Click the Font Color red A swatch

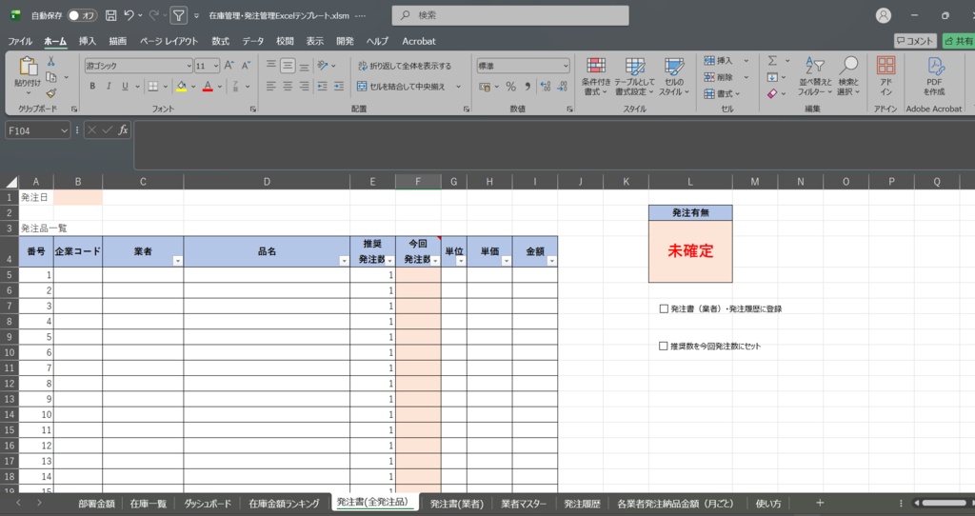coord(208,87)
